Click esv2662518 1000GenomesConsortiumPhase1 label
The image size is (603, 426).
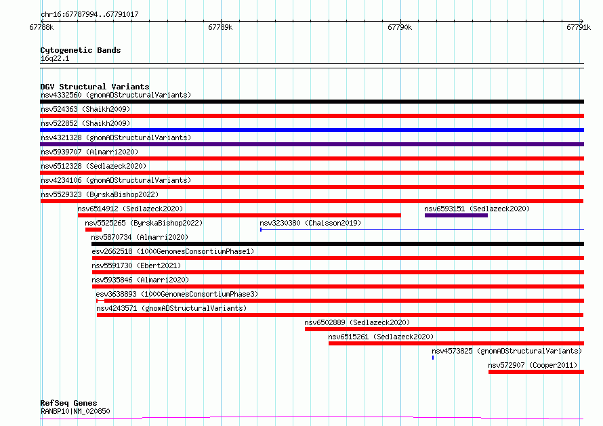[x=173, y=251]
